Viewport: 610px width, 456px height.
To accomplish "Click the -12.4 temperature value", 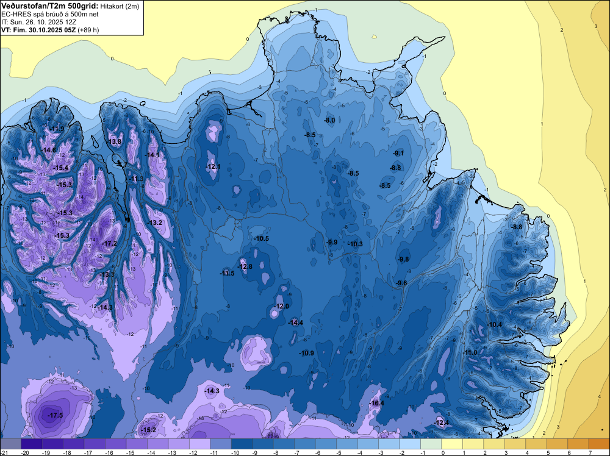I will 442,422.
